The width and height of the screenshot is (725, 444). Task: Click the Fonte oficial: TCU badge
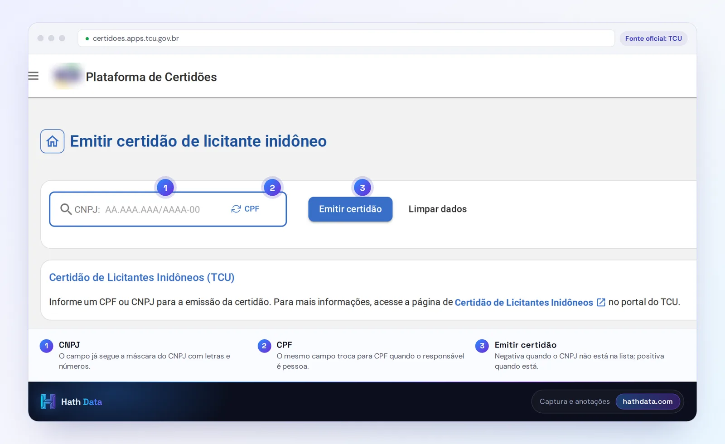click(x=653, y=39)
